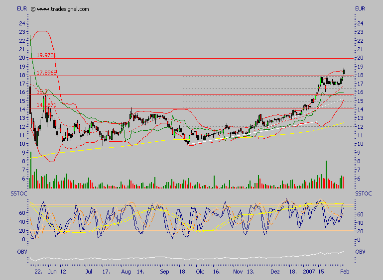Select the 15.7 red price level label
Viewport: 383px width, 280px height.
click(x=42, y=92)
